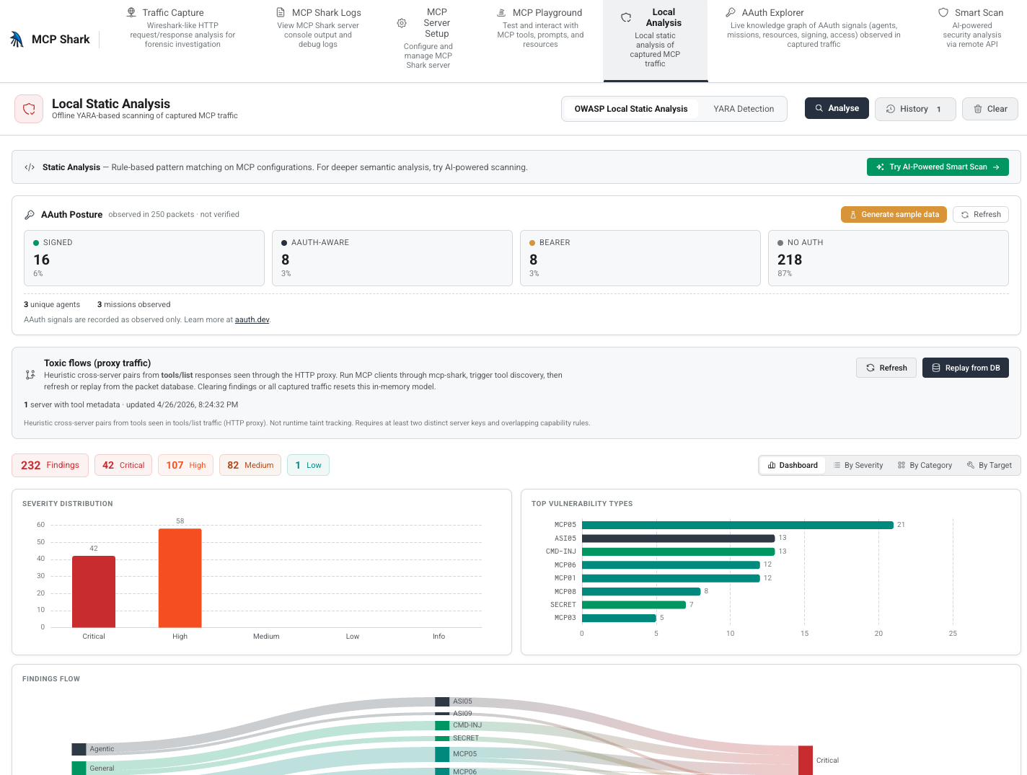Click the magnifier icon on Analyse button

[x=819, y=108]
